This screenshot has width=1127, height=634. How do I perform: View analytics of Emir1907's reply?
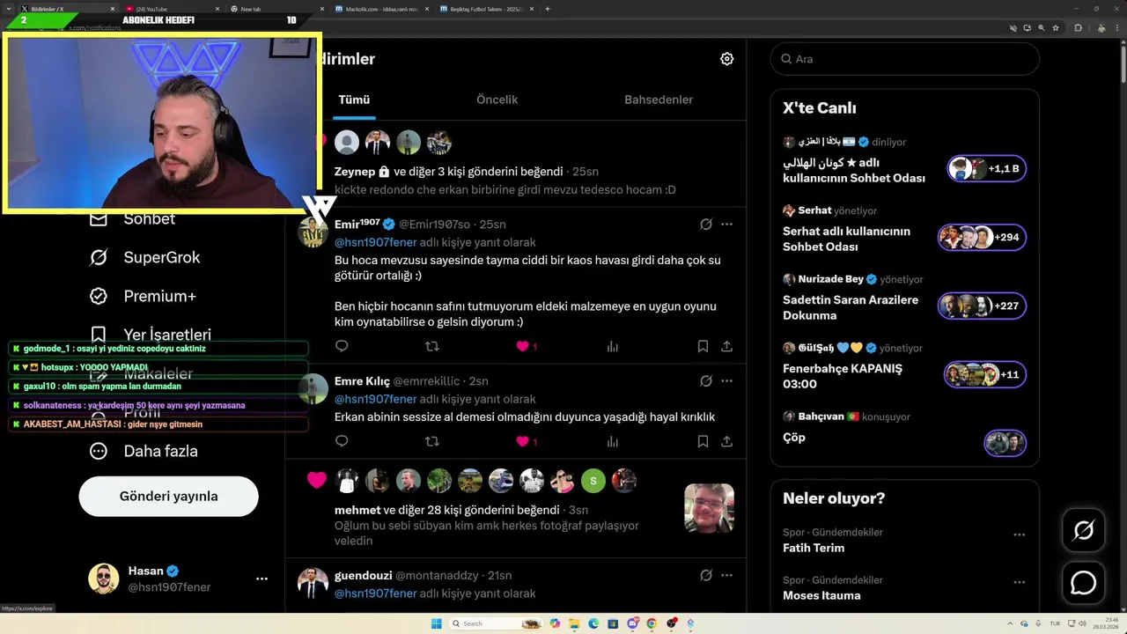coord(612,346)
